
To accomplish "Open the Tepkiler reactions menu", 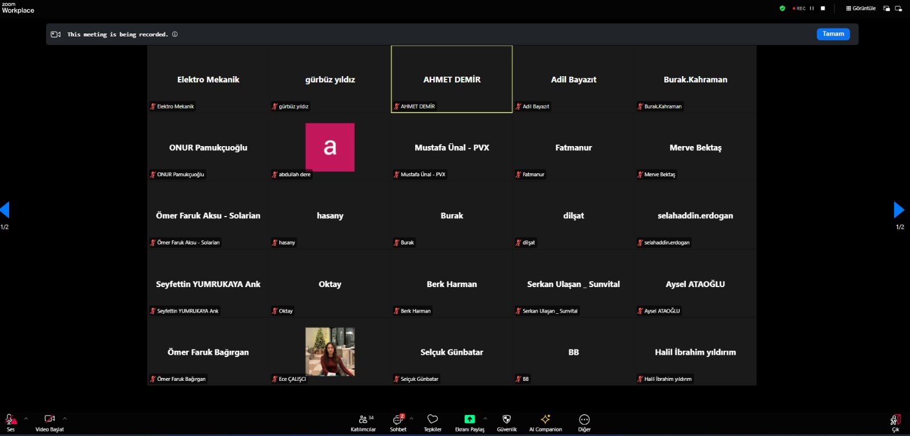I will coord(432,422).
